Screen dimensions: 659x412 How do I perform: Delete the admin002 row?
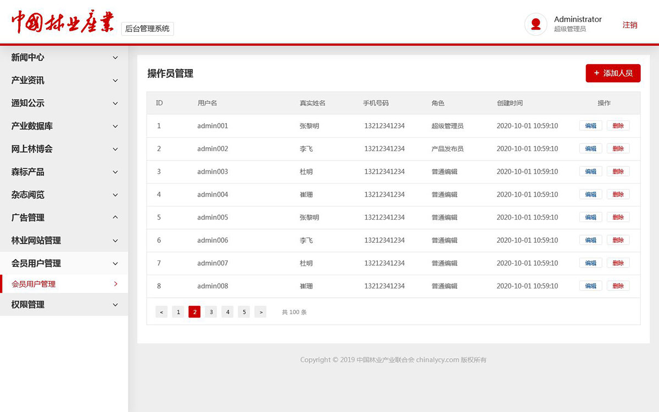pos(618,148)
